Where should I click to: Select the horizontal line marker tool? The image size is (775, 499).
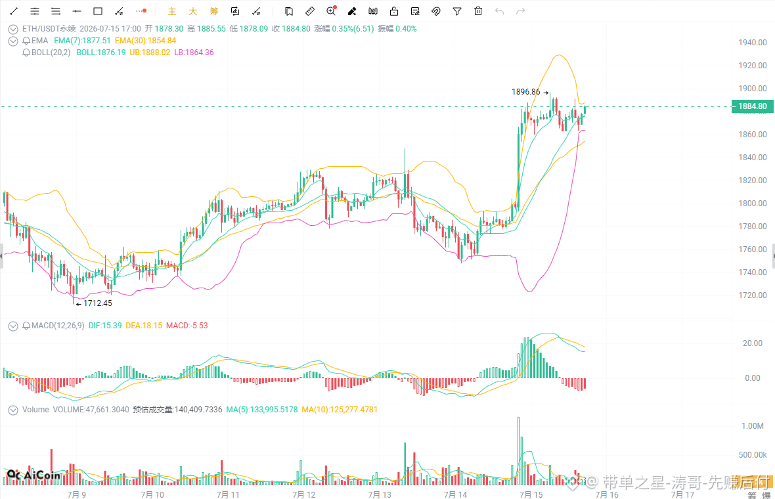click(77, 11)
